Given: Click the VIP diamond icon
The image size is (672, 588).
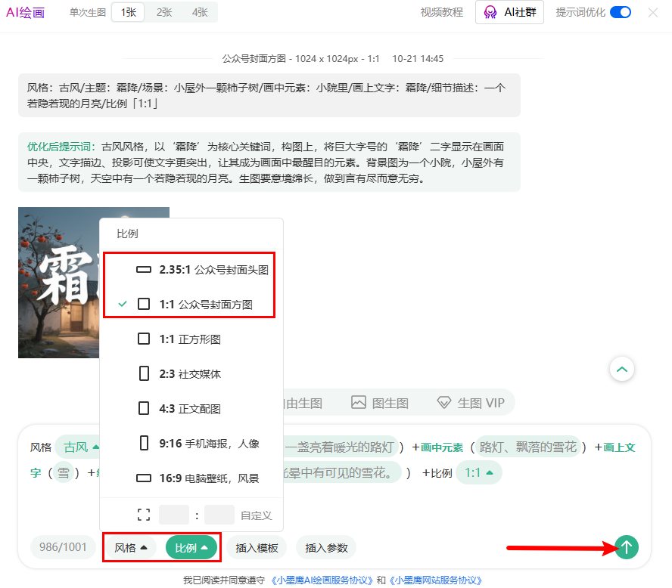Looking at the screenshot, I should tap(444, 403).
